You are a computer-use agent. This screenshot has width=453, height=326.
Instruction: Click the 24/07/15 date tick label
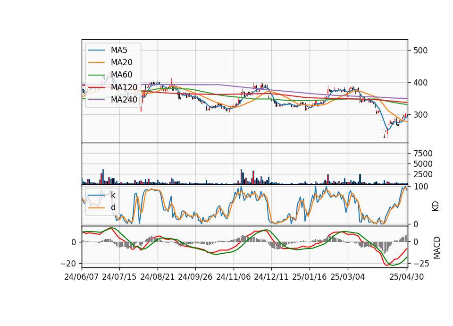click(x=119, y=277)
